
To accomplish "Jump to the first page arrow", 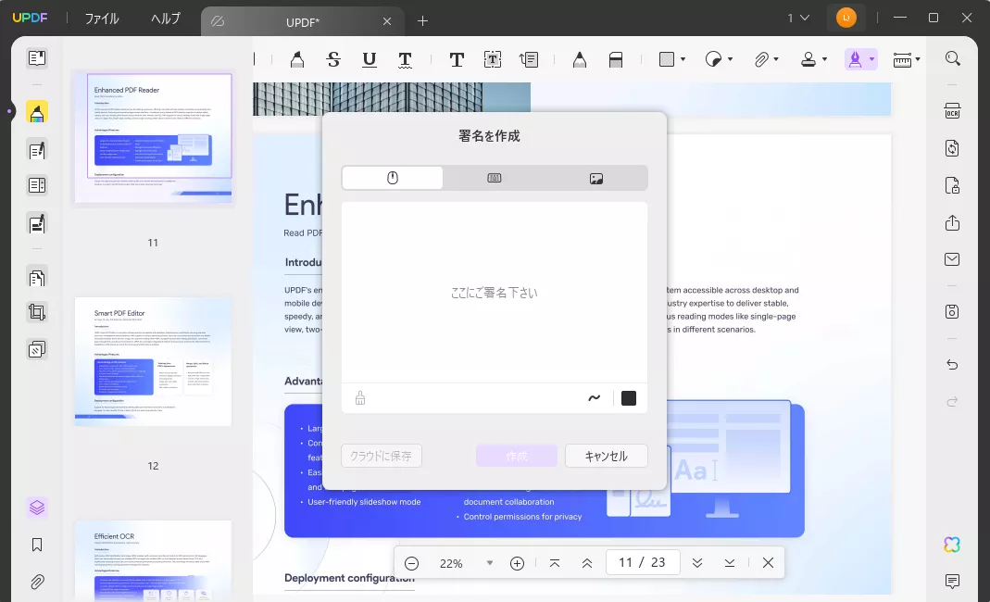I will click(x=555, y=563).
